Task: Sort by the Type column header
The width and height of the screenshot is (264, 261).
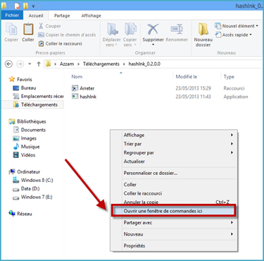Action: tap(229, 77)
